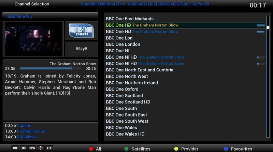Click the EPG key icon
273x152 pixels.
(x=32, y=148)
